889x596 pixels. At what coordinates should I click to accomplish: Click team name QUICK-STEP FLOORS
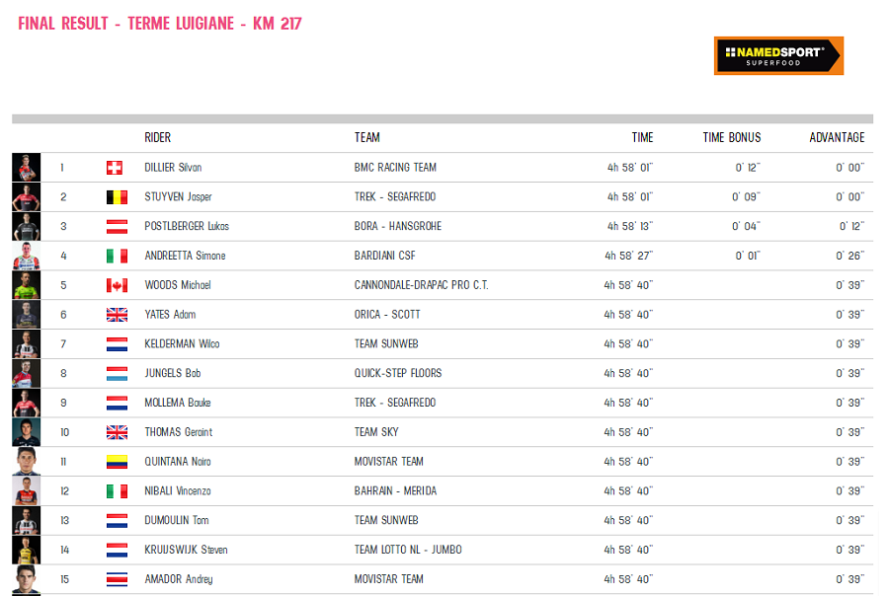point(398,374)
